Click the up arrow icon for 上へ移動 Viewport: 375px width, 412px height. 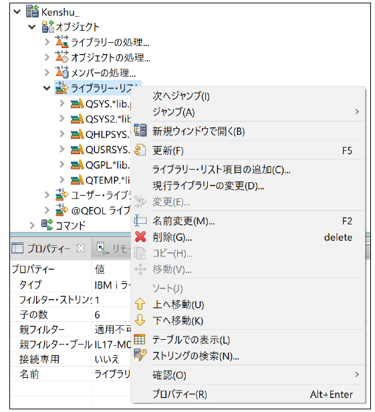tap(140, 304)
